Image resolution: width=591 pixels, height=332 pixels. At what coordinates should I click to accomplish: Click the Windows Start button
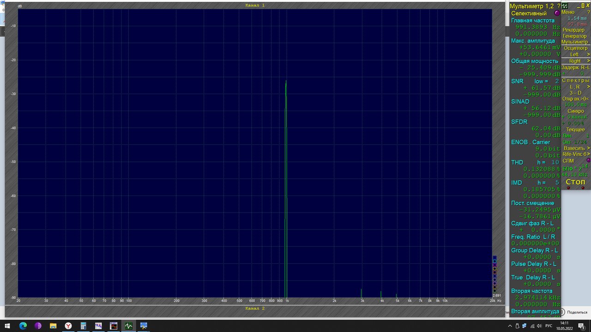tap(7, 326)
